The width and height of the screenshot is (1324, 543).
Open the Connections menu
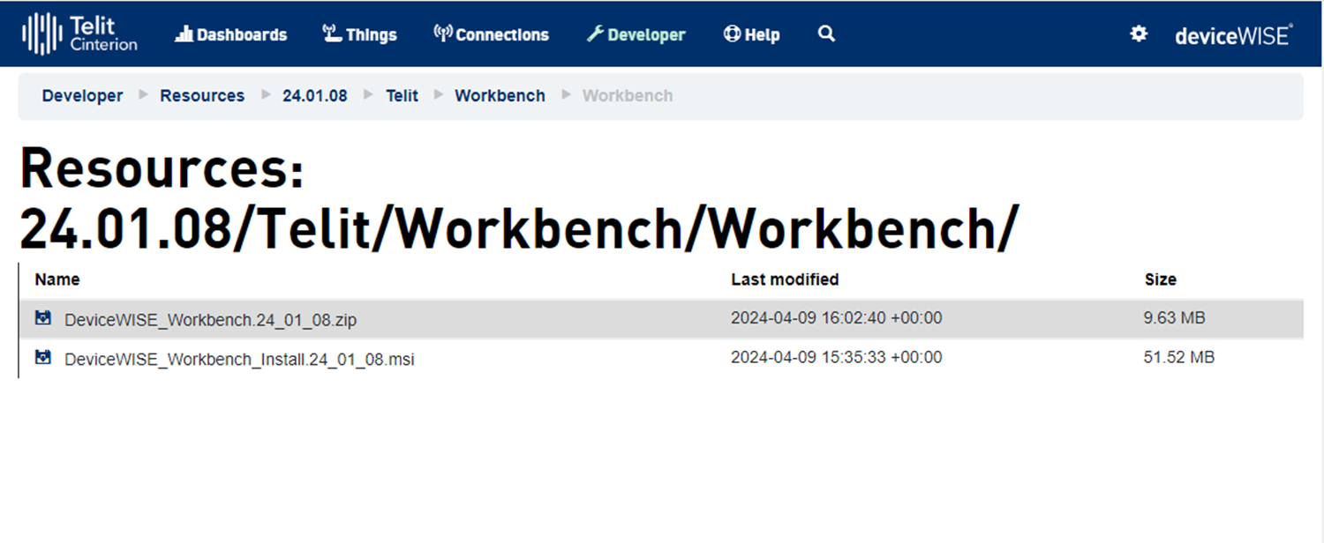click(491, 34)
